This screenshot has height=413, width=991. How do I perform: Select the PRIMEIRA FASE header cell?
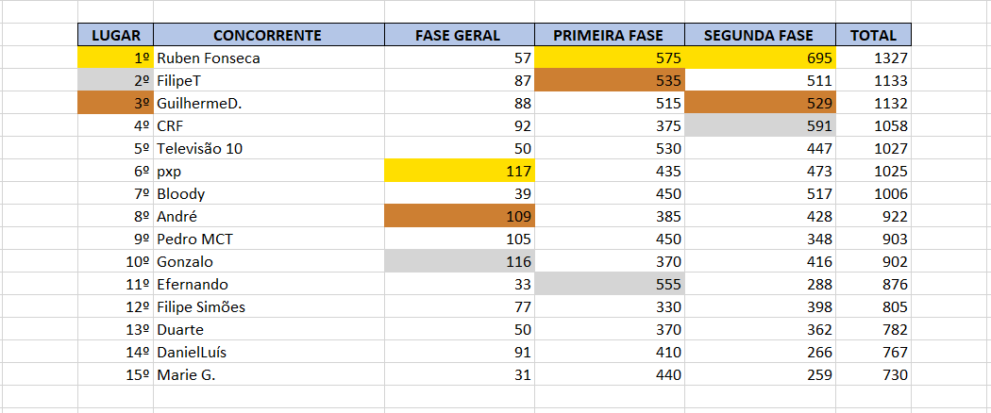tap(610, 36)
